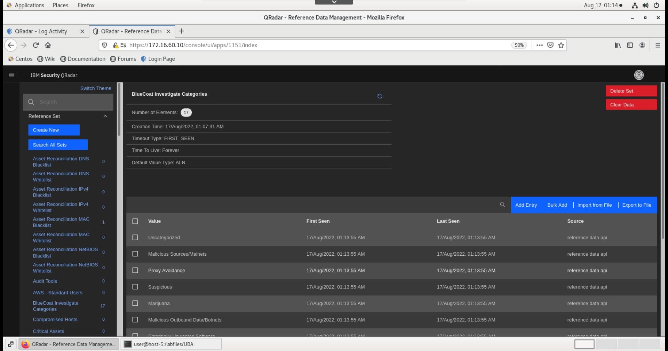668x351 pixels.
Task: Open the Documentation bookmark
Action: tap(83, 59)
